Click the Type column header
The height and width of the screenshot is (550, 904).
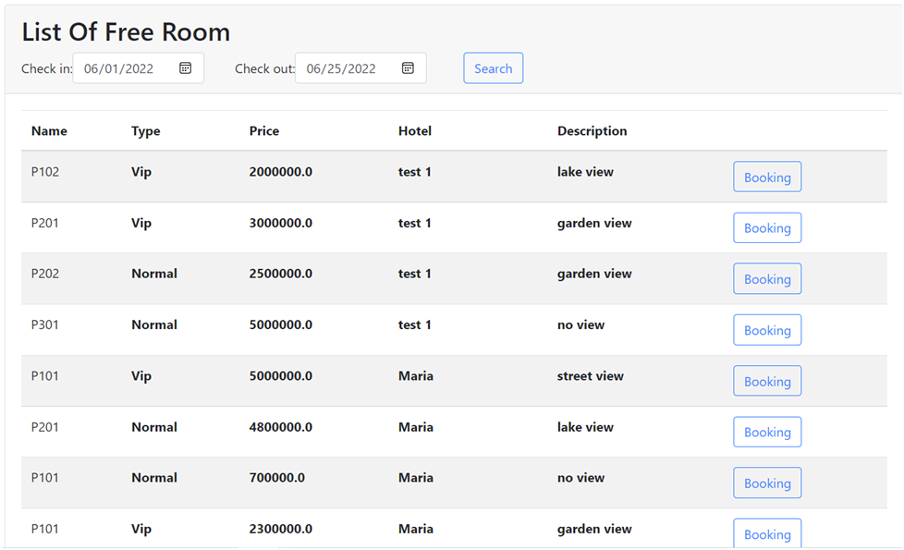pos(144,130)
